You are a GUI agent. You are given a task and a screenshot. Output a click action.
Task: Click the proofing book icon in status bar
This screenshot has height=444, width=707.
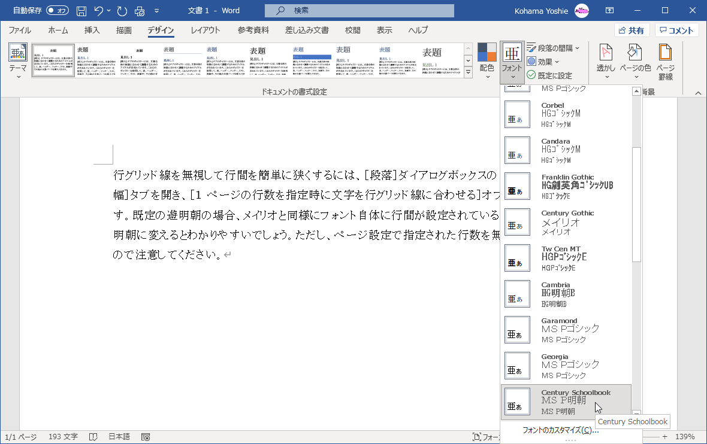[x=93, y=437]
